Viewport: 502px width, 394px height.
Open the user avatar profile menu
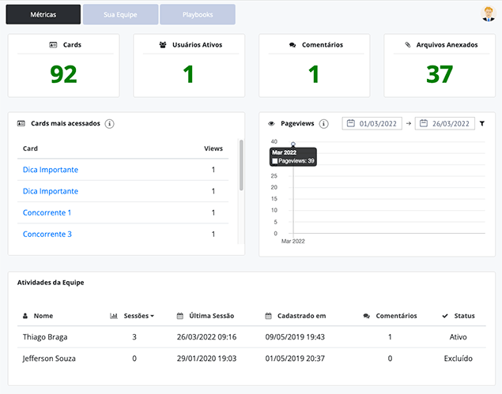489,13
